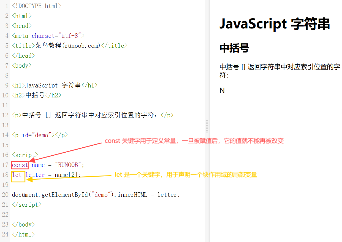Click the opening head tag on line 3

click(22, 26)
